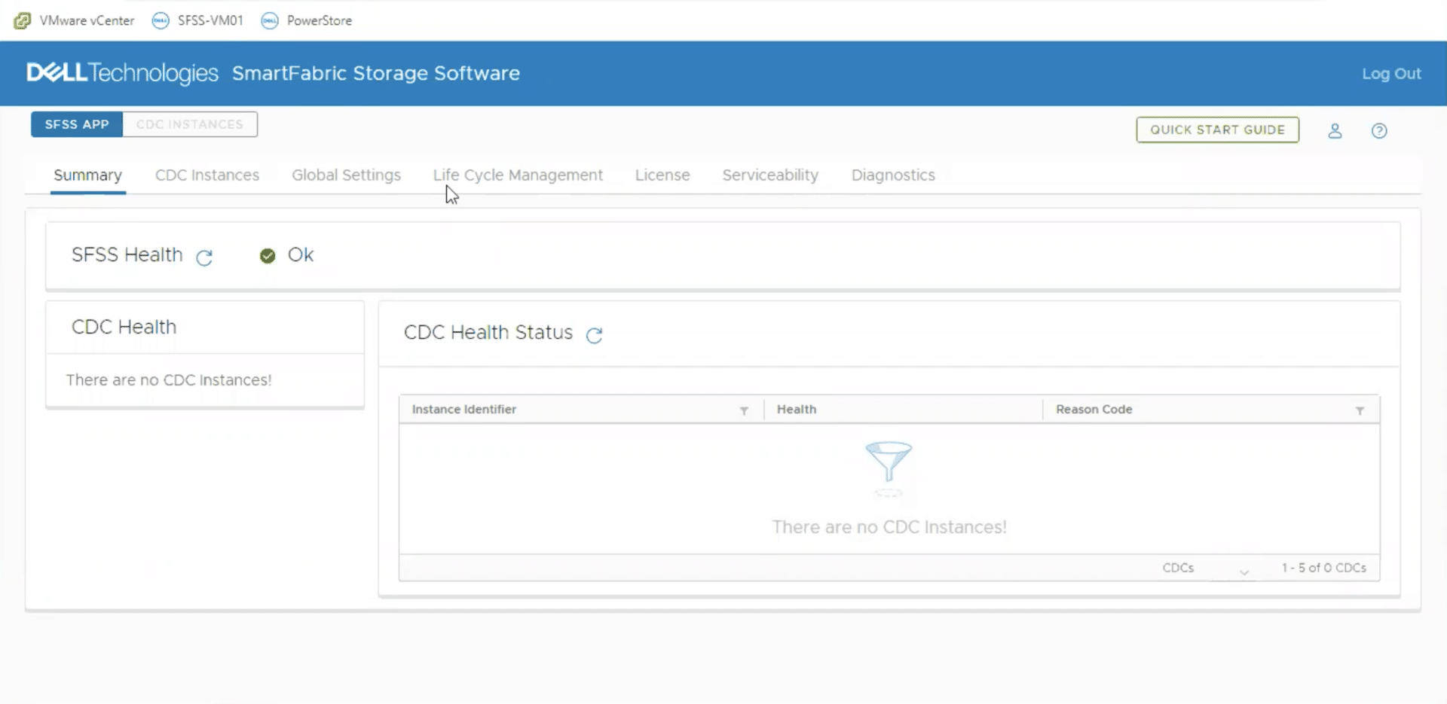This screenshot has width=1447, height=704.
Task: Go to the CDC Instances tab
Action: pyautogui.click(x=207, y=175)
